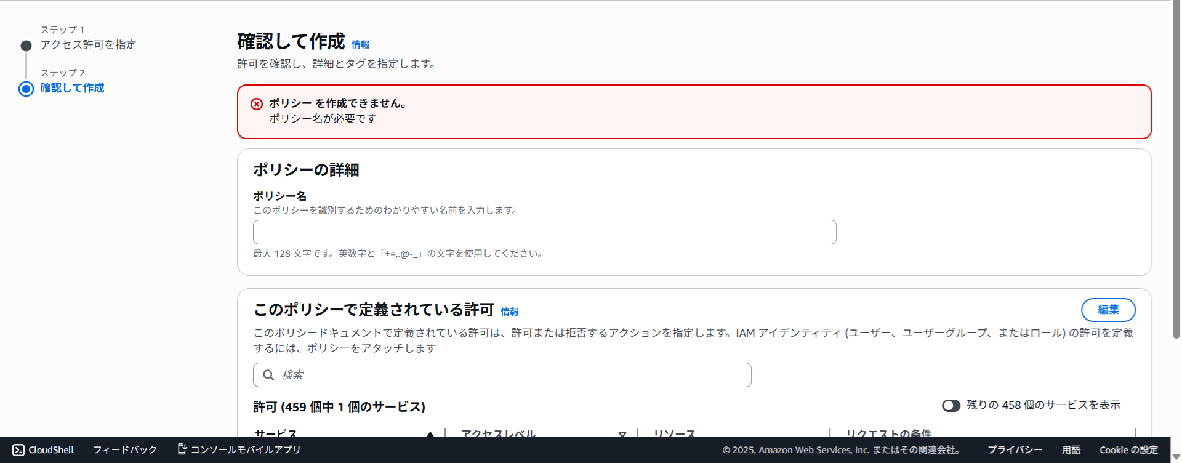This screenshot has width=1182, height=463.
Task: Open the プライバシー footer link
Action: click(x=1015, y=450)
